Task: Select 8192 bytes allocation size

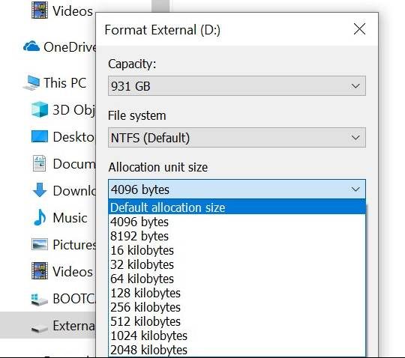Action: [x=236, y=236]
